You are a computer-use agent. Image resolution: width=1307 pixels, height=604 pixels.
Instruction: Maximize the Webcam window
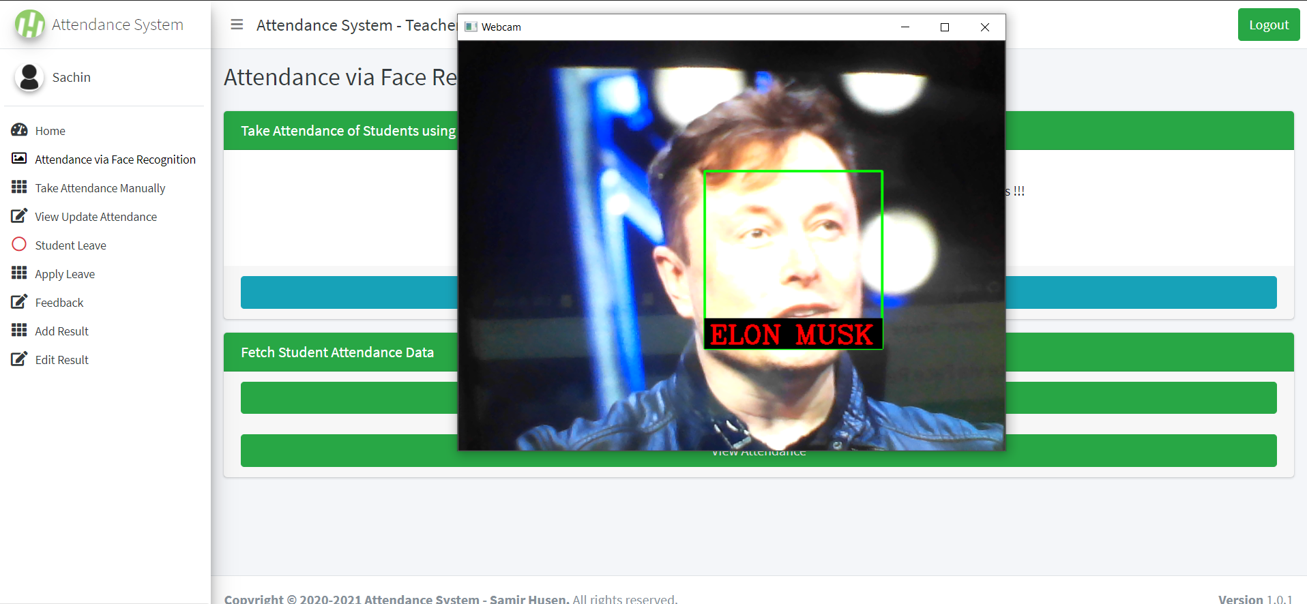tap(945, 27)
